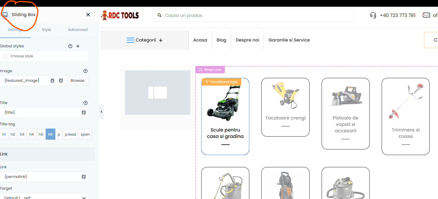The height and width of the screenshot is (199, 438).
Task: Open dynamic data for Image field
Action: click(x=61, y=81)
